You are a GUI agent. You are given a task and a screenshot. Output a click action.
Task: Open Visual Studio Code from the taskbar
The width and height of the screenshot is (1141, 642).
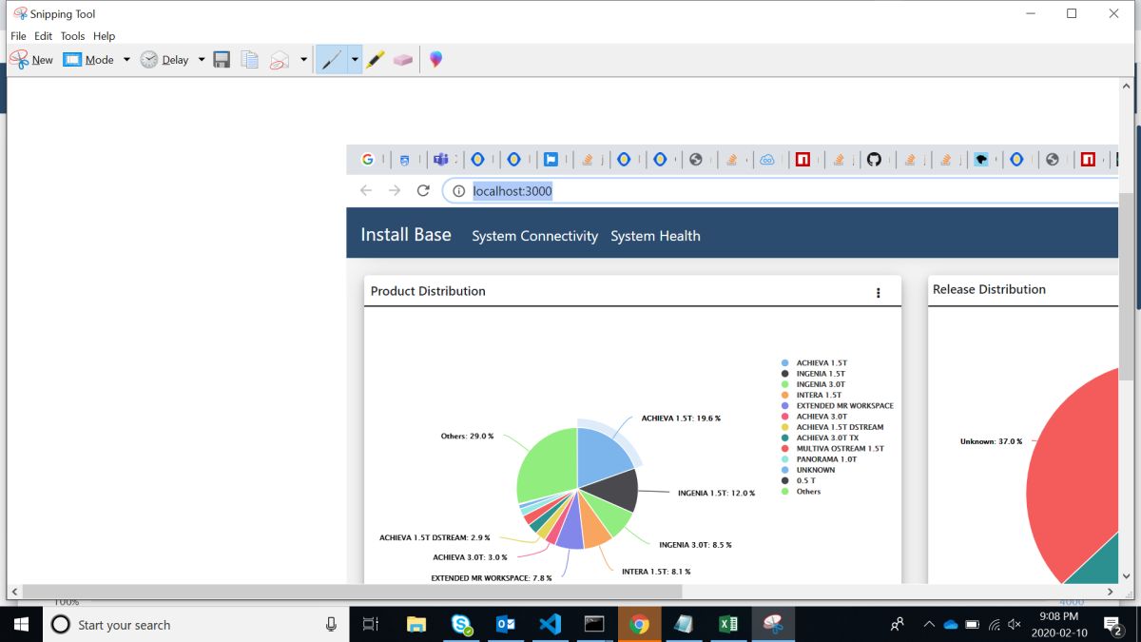pyautogui.click(x=551, y=624)
